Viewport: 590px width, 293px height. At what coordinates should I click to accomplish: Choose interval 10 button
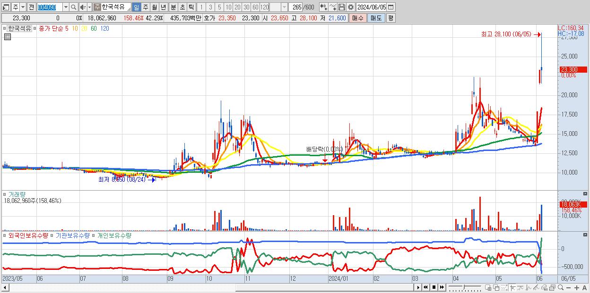pos(228,7)
